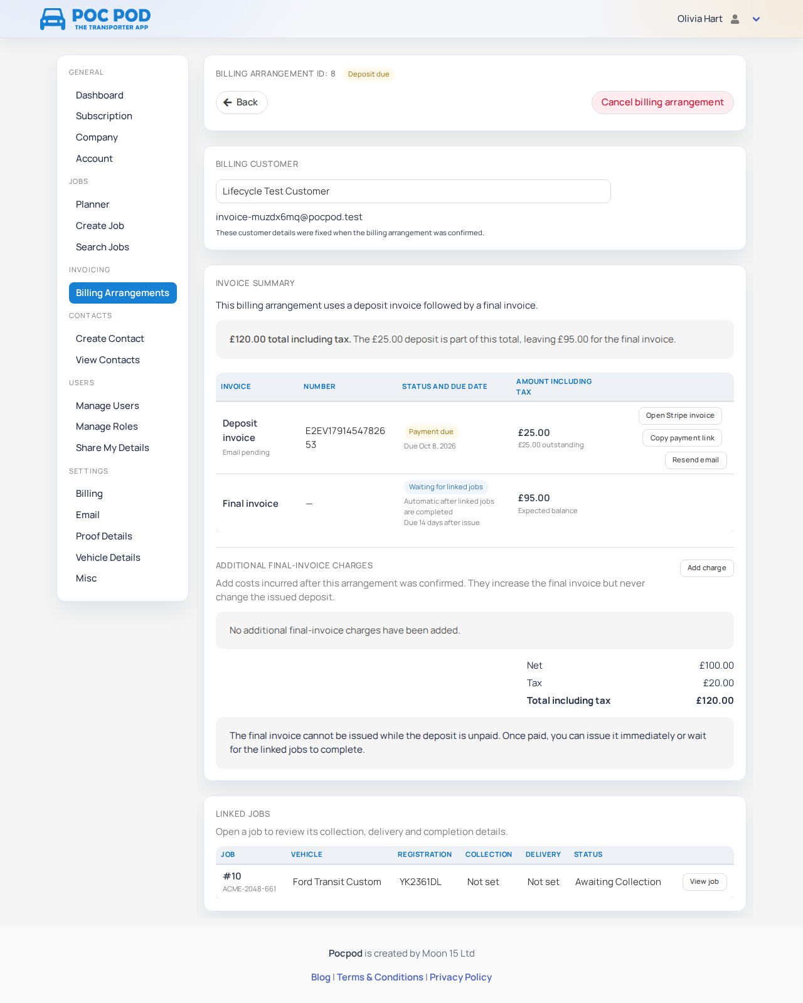Open View Contacts

click(108, 360)
